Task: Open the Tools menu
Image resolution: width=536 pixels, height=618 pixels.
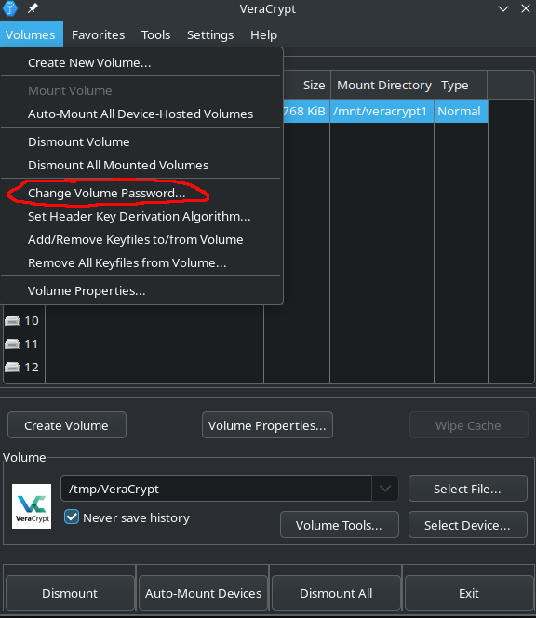Action: (155, 34)
